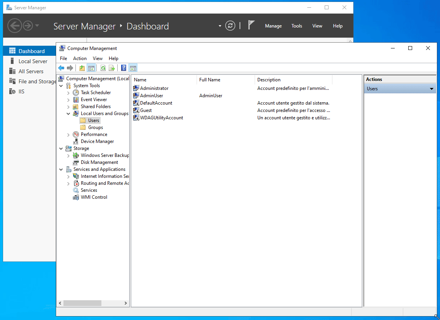Screen dimensions: 440x320
Task: Click the Event Viewer icon in tree
Action: click(x=76, y=100)
